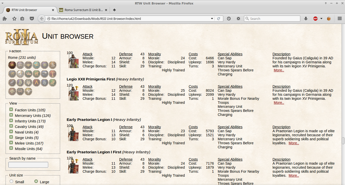Open URL bar history dropdown arrow
This screenshot has width=345, height=185.
212,19
